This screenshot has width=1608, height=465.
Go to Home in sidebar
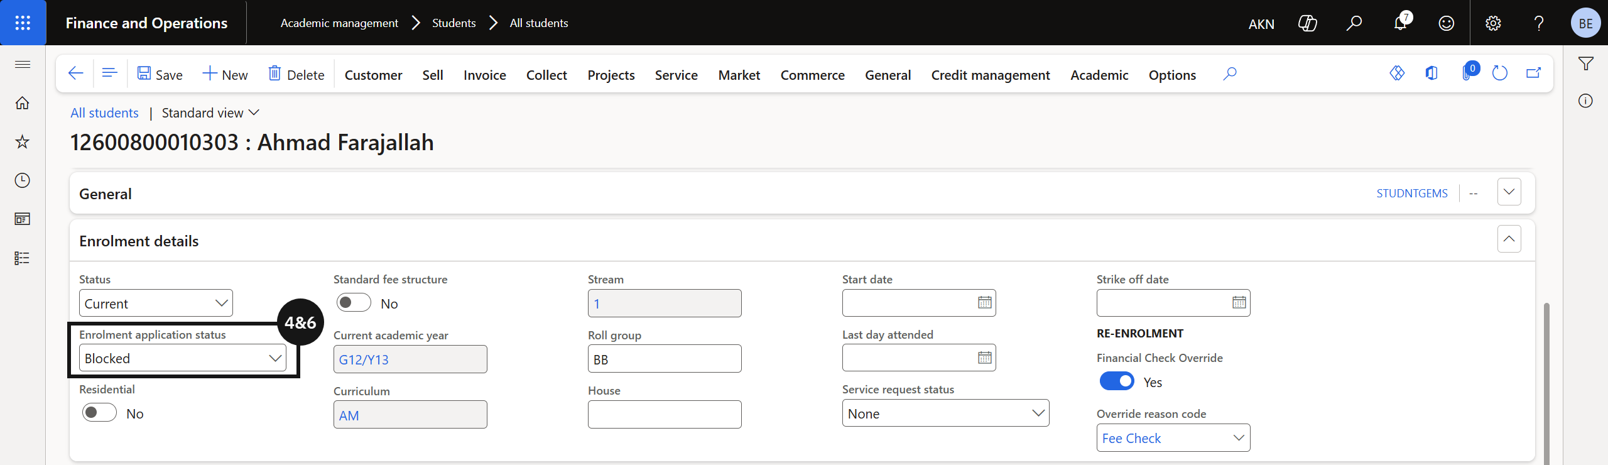point(23,103)
